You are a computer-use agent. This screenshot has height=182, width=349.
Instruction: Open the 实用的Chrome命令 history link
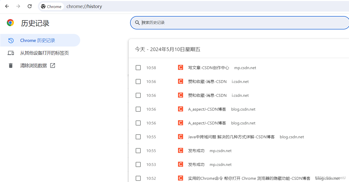[x=249, y=178]
